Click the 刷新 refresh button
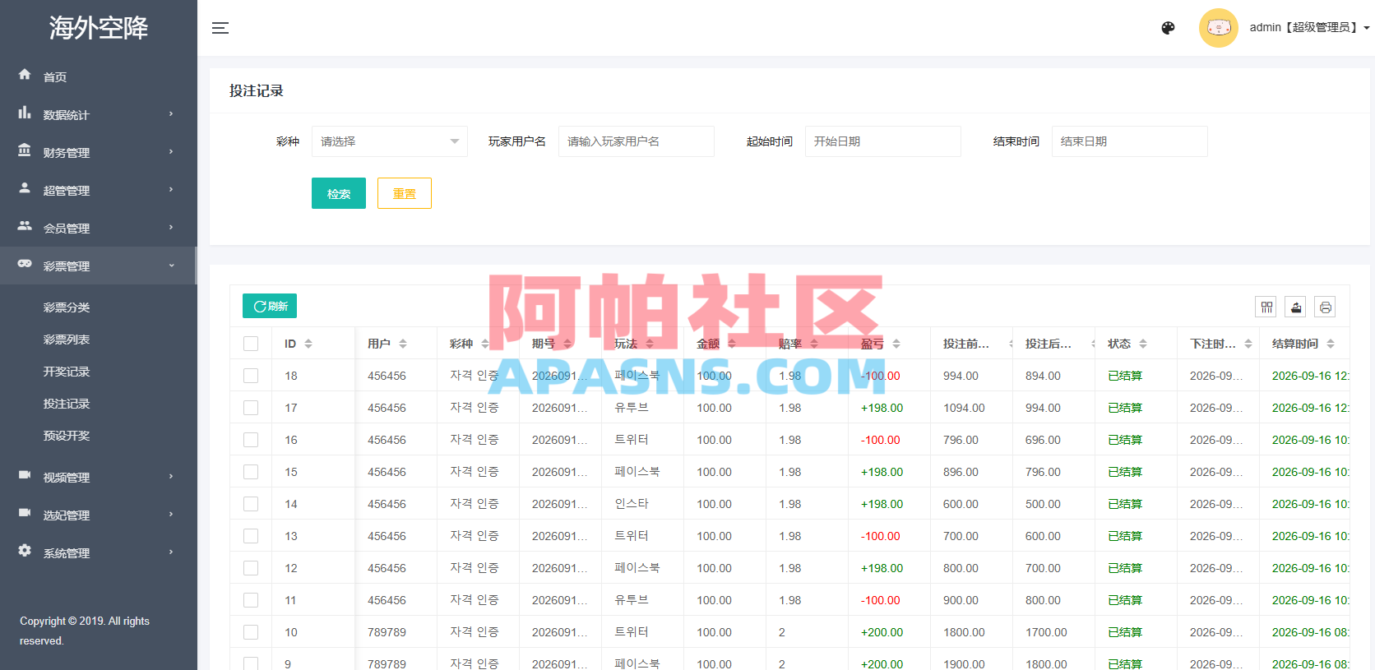1375x670 pixels. 270,306
